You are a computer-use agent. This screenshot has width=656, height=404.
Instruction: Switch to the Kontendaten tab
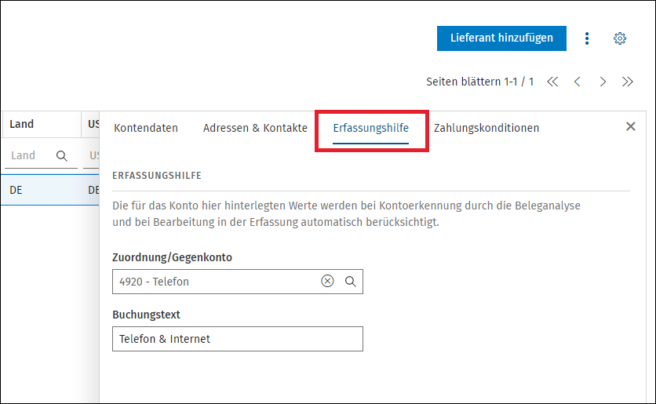point(146,128)
